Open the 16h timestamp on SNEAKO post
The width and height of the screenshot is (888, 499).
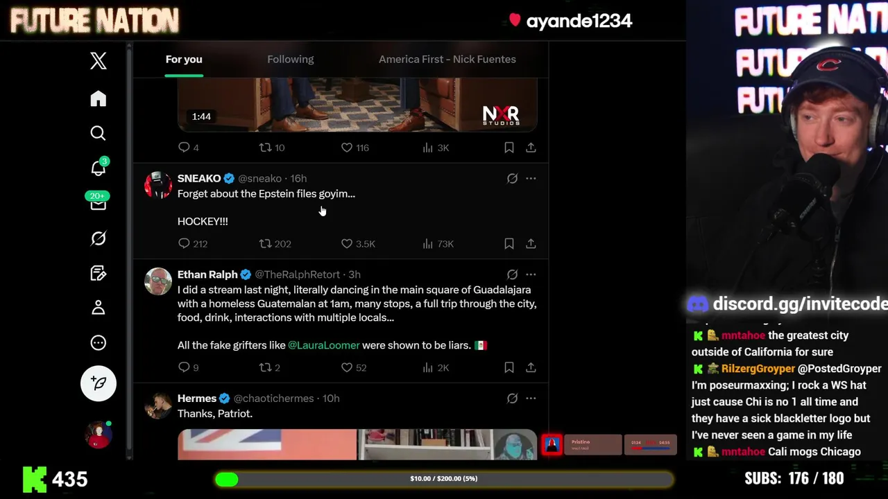click(x=298, y=178)
